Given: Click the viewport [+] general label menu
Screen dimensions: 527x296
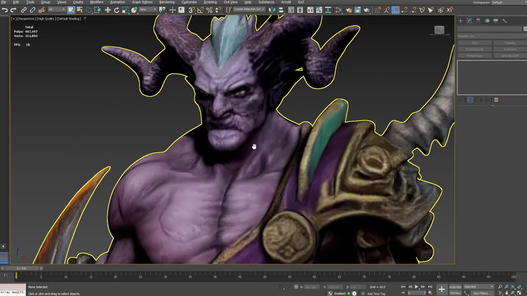Looking at the screenshot, I should pyautogui.click(x=14, y=18).
